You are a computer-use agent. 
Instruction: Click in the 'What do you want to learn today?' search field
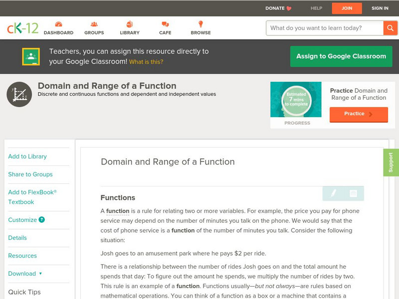coord(325,28)
